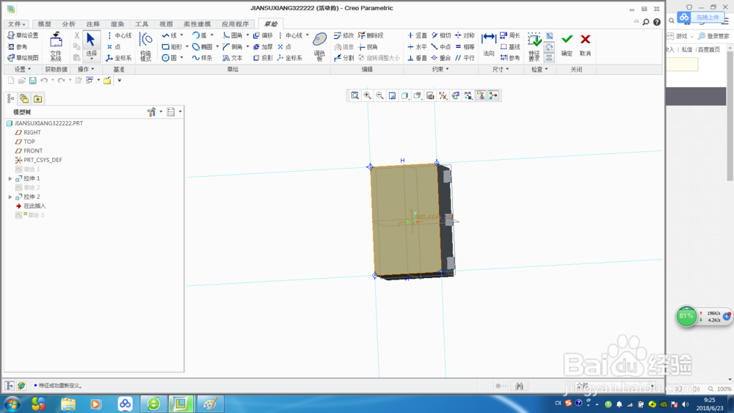734x413 pixels.
Task: Select the 文本 text sketch tool
Action: (233, 58)
